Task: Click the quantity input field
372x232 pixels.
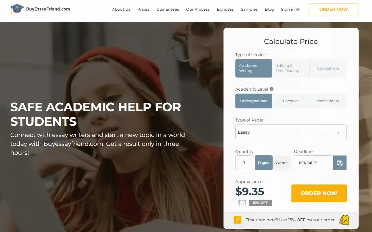Action: pyautogui.click(x=244, y=163)
